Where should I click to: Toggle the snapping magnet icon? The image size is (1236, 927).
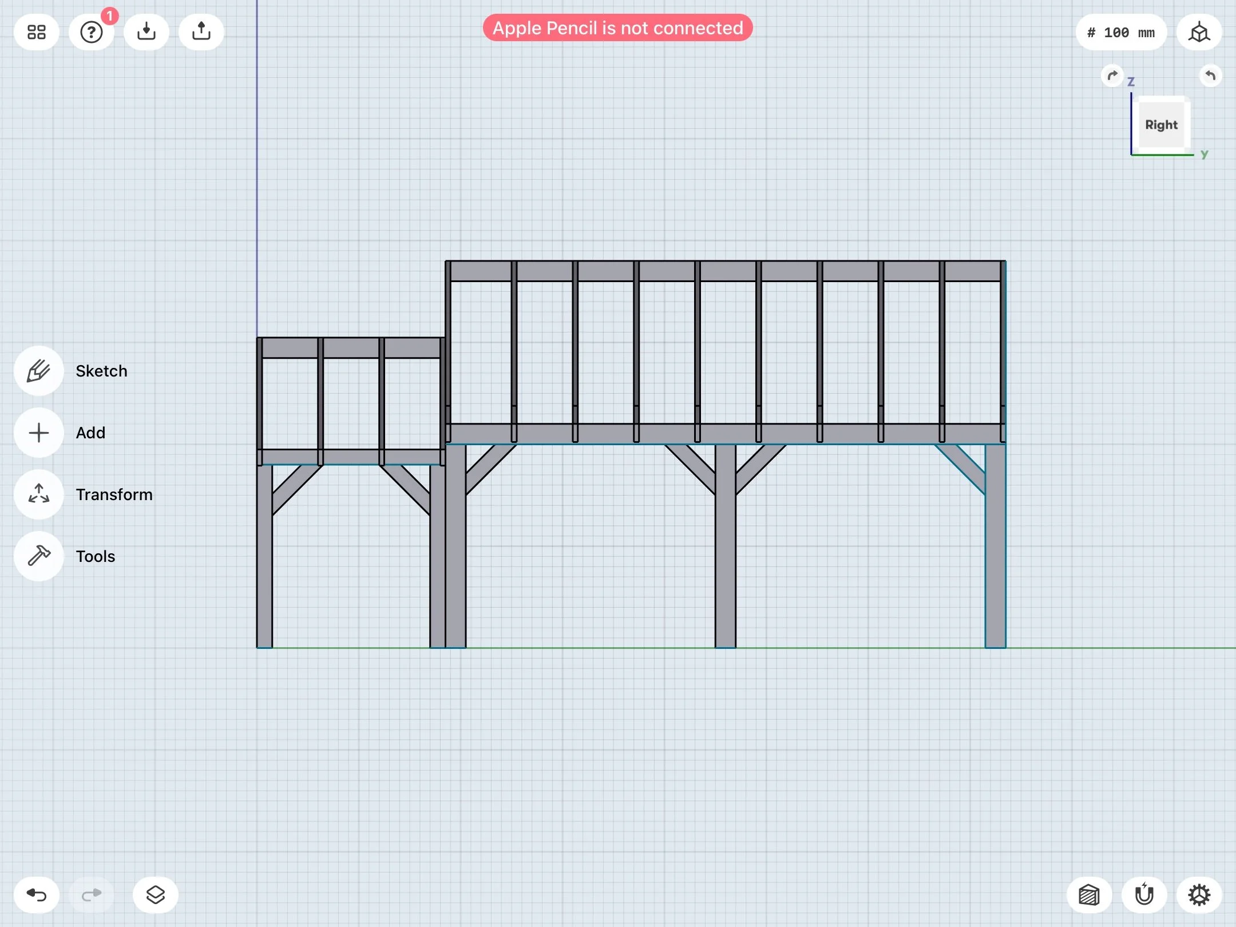tap(1144, 894)
